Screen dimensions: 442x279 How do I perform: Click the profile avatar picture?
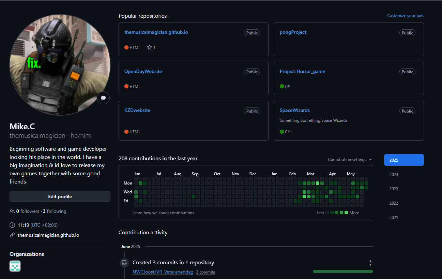(x=60, y=65)
